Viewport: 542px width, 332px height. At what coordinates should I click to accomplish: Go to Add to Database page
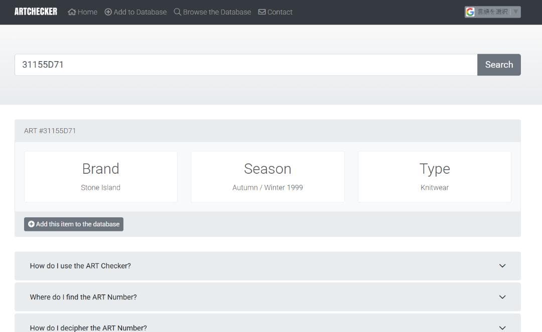click(x=140, y=12)
